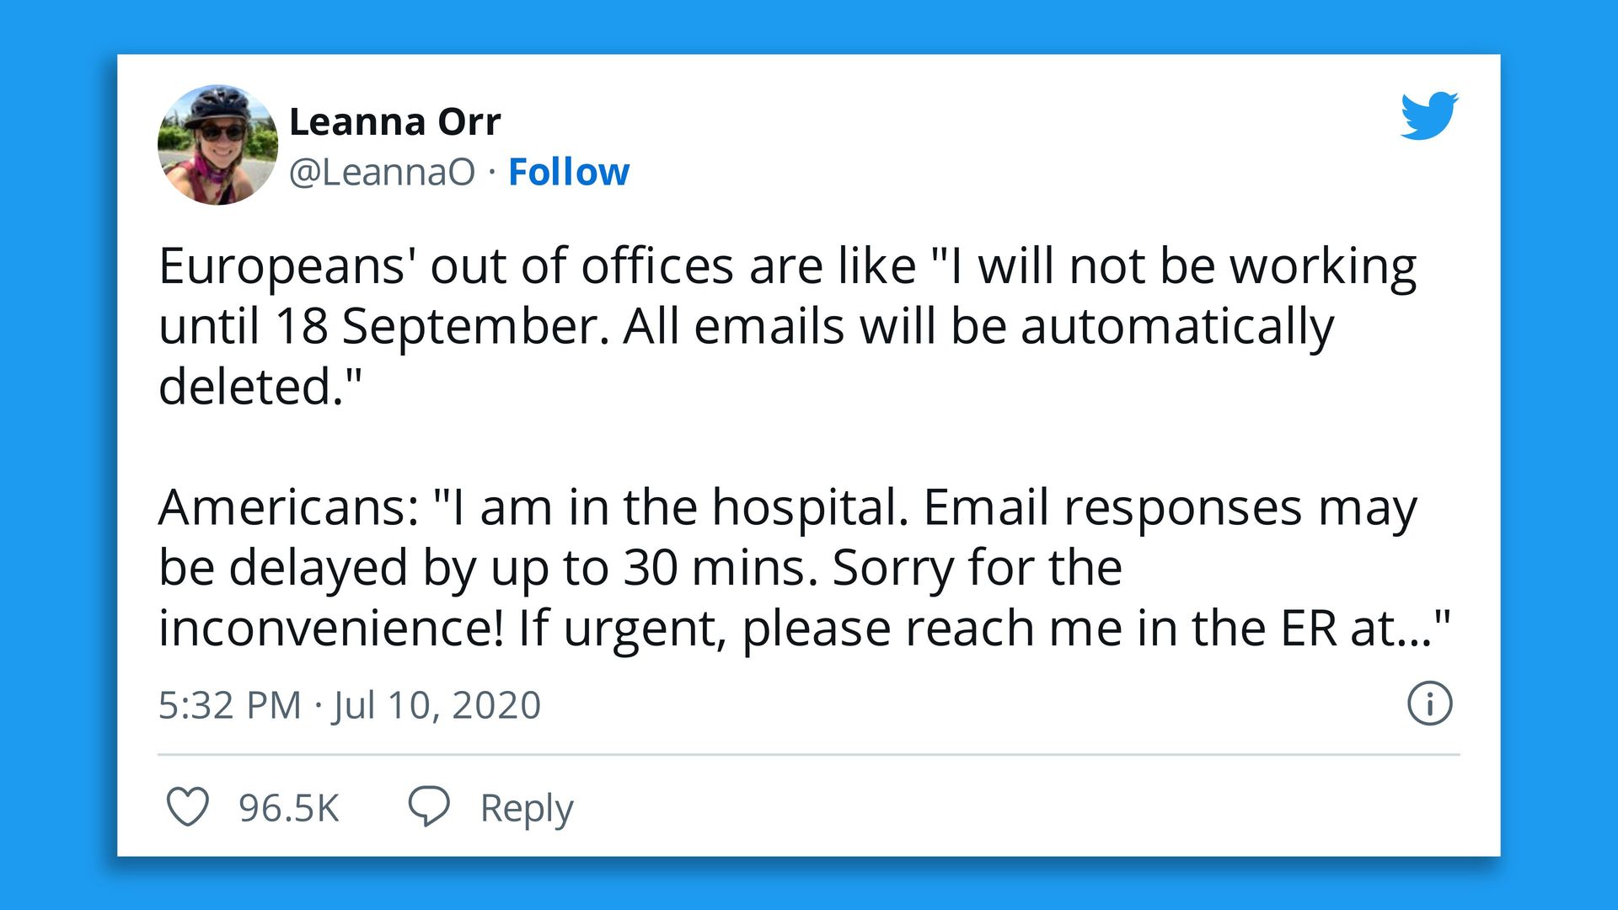Click the Jul 10, 2020 date
Image resolution: width=1618 pixels, height=910 pixels.
point(437,705)
